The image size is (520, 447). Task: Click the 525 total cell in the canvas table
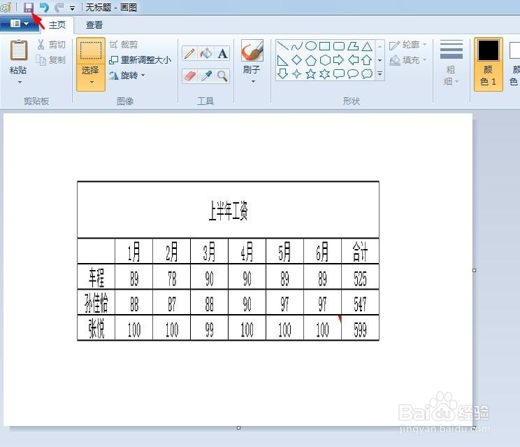[x=360, y=278]
